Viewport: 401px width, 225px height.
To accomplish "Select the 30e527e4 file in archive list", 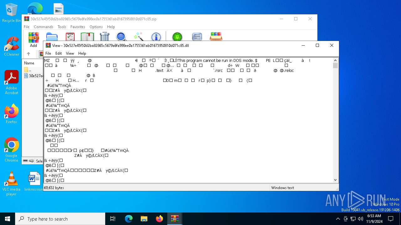I will 34,76.
